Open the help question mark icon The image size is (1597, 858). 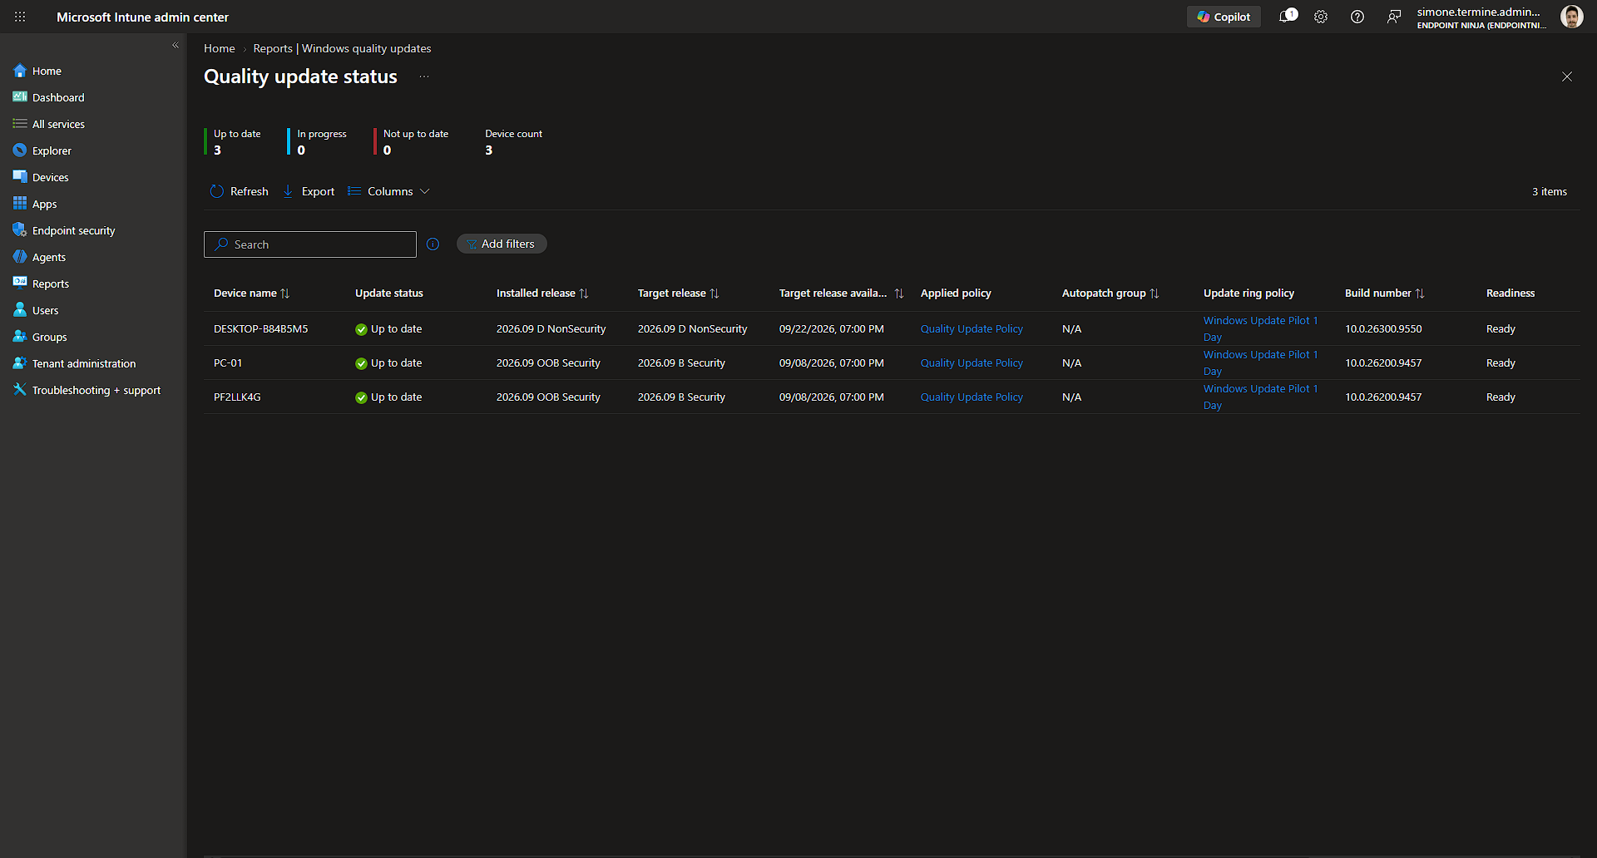1357,17
